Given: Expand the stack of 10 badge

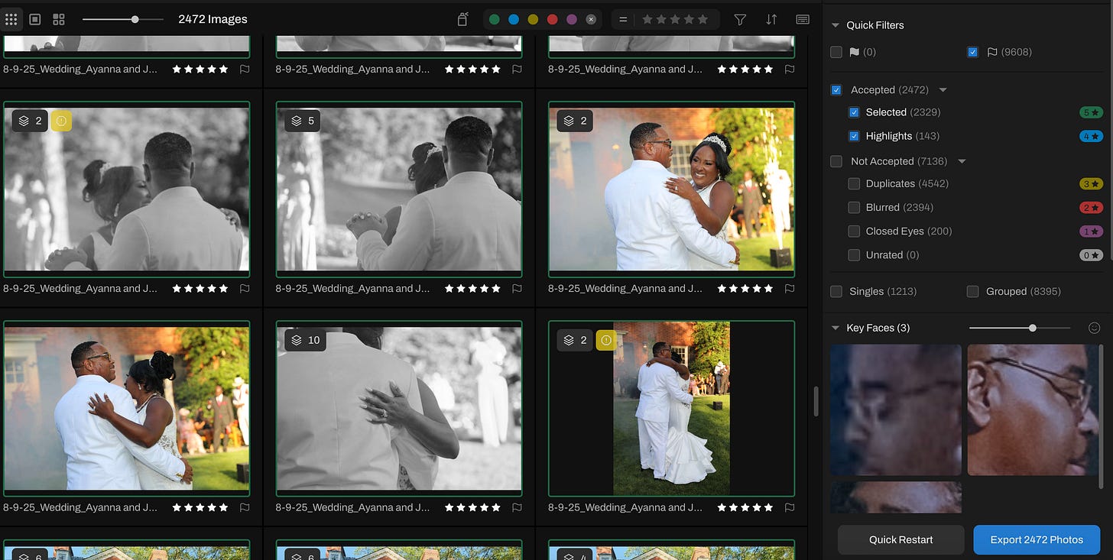Looking at the screenshot, I should [306, 340].
